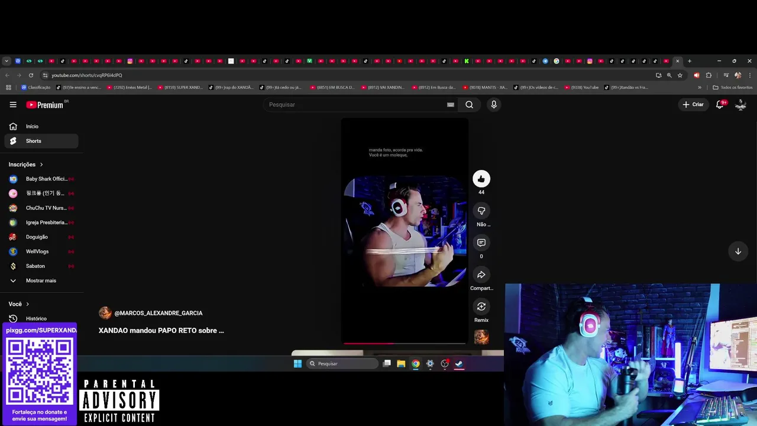This screenshot has width=757, height=426.
Task: Click Windows Start button in taskbar
Action: click(297, 364)
